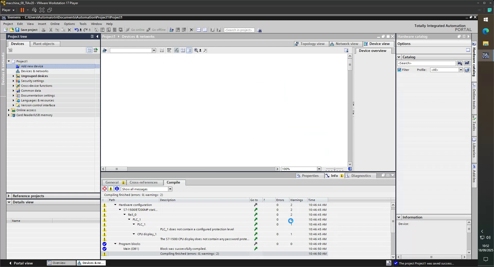Click Add new device in project tree
Image resolution: width=494 pixels, height=267 pixels.
click(32, 66)
